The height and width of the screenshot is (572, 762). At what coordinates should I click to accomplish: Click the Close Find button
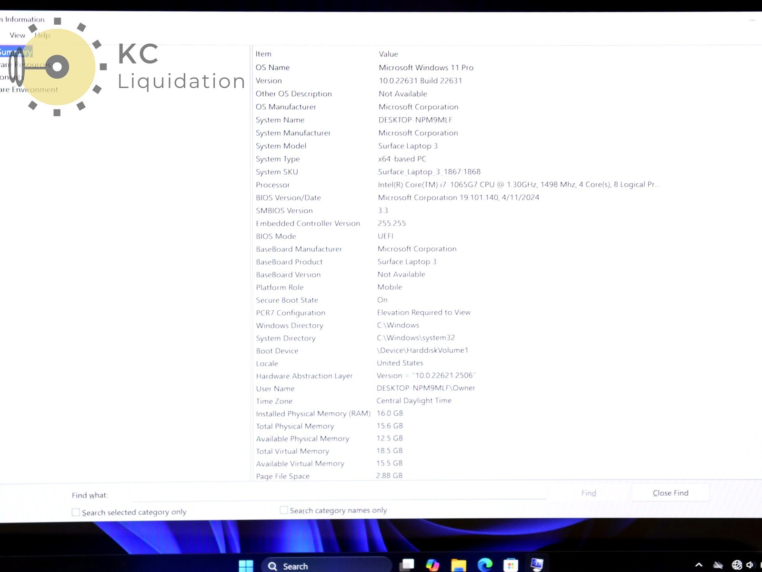pos(671,493)
